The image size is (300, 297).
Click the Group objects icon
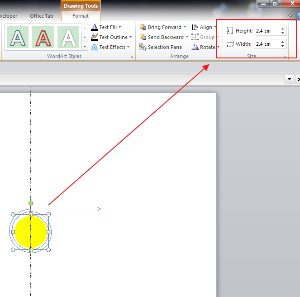[195, 37]
